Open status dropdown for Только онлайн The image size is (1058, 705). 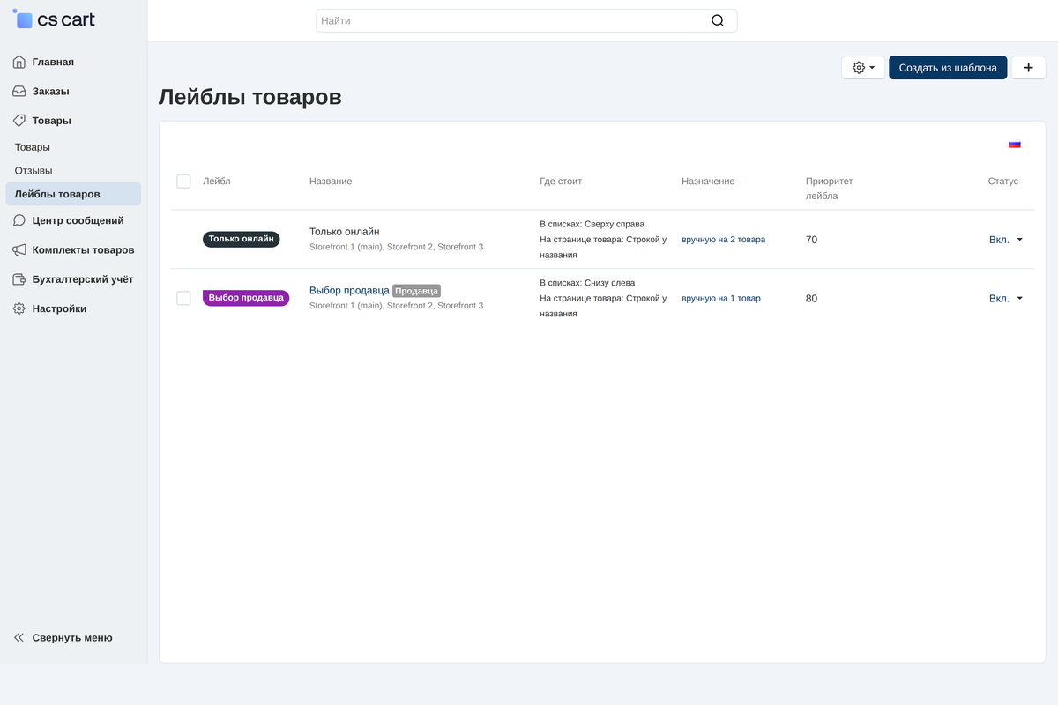(x=1006, y=240)
